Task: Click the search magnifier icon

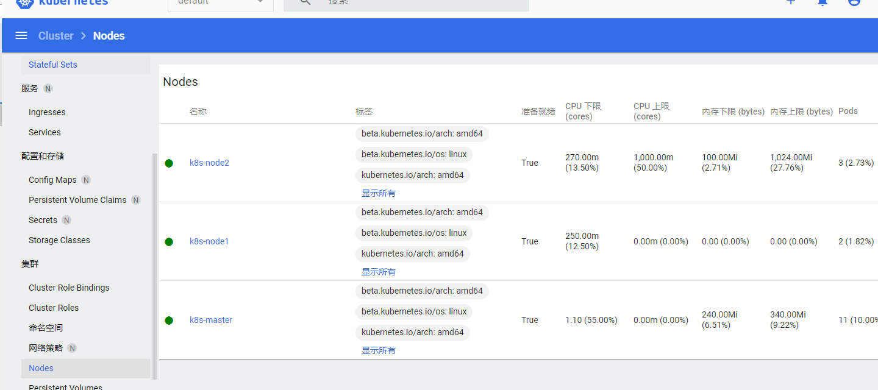Action: (304, 3)
